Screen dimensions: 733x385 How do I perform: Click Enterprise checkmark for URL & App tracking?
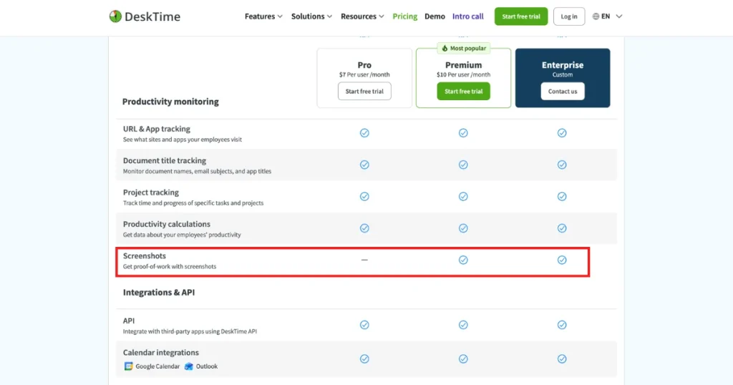[x=562, y=133]
